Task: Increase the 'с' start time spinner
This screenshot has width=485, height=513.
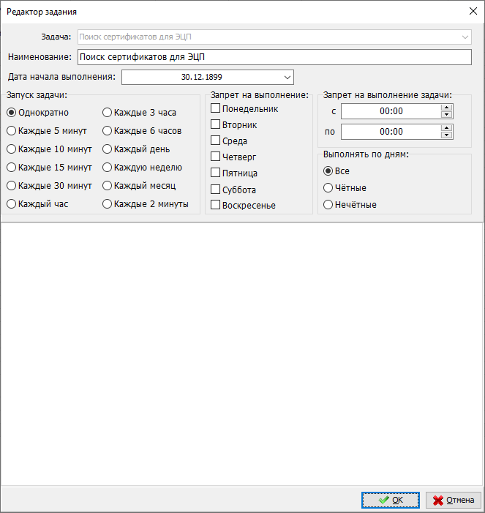Action: [446, 108]
